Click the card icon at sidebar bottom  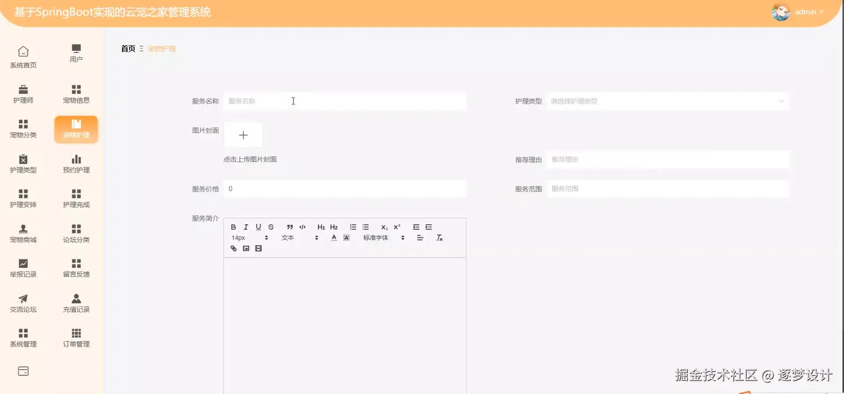(x=23, y=371)
